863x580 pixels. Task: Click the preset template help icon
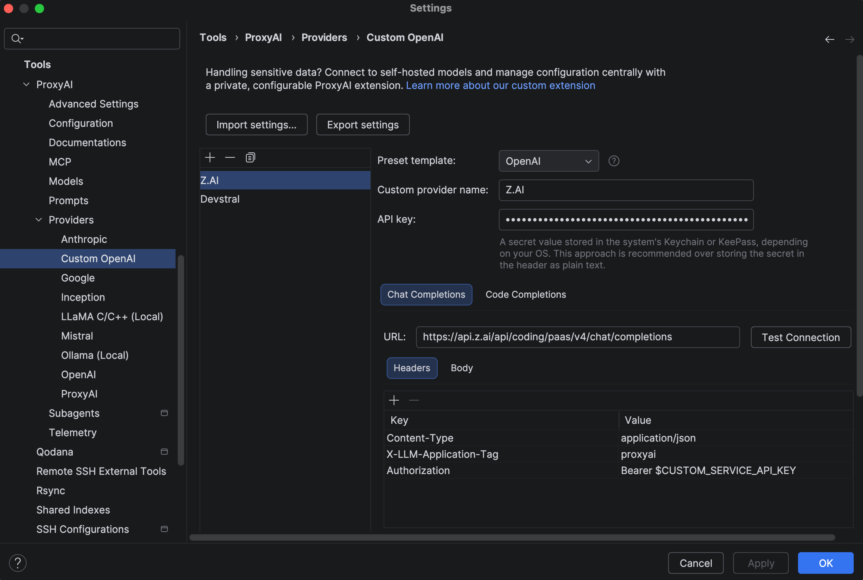(x=614, y=161)
